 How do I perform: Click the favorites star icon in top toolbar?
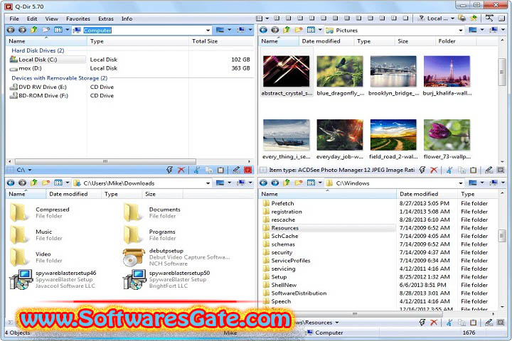[474, 18]
